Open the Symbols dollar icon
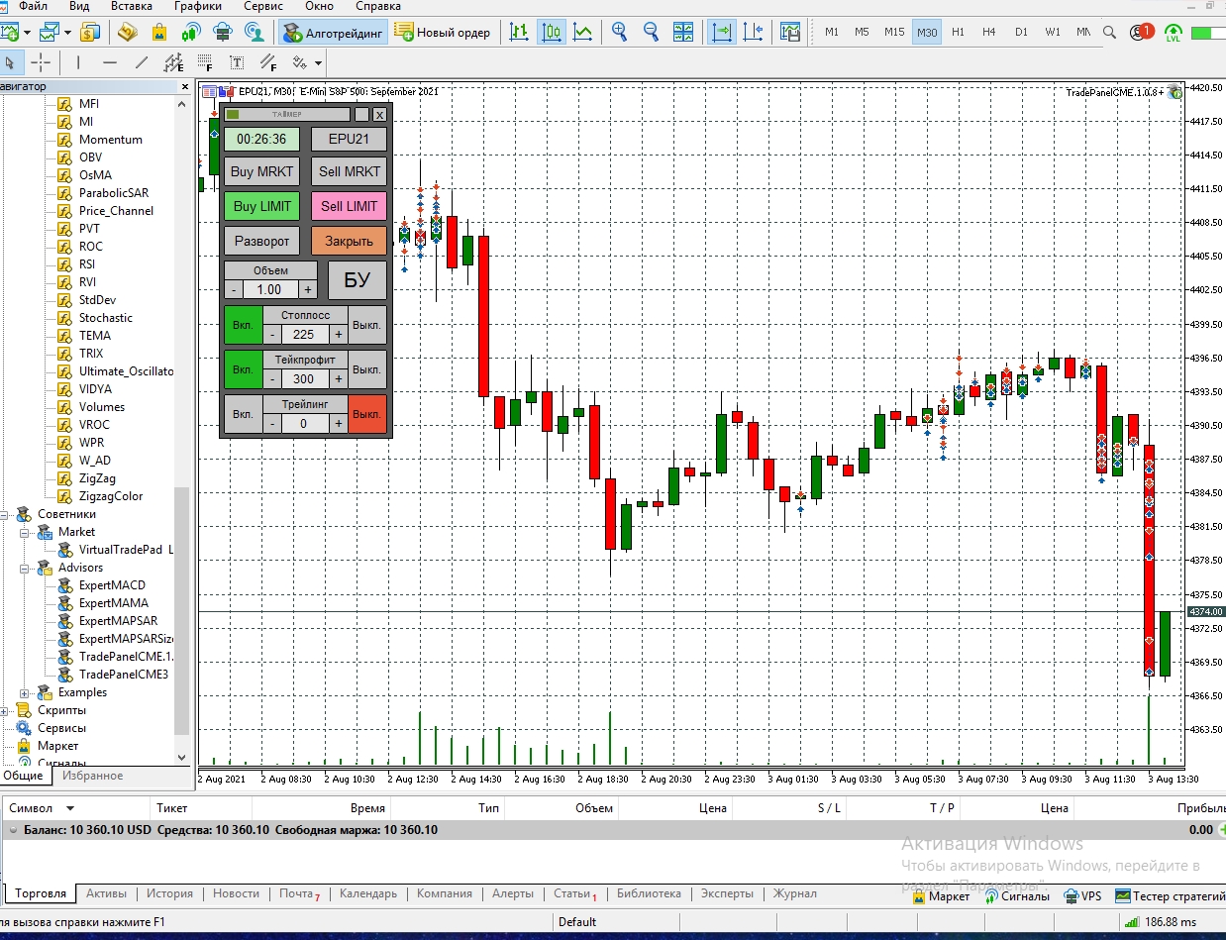Image resolution: width=1226 pixels, height=940 pixels. pyautogui.click(x=90, y=32)
